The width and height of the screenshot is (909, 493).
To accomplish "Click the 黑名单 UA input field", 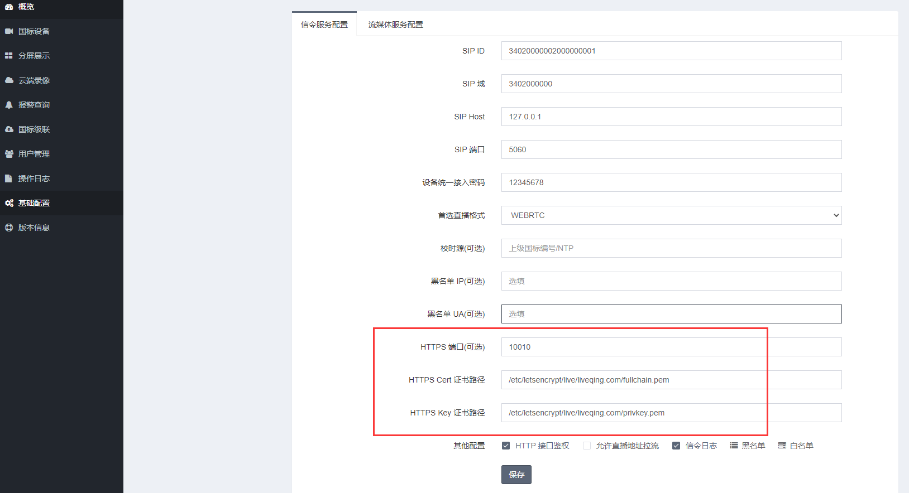I will 672,314.
